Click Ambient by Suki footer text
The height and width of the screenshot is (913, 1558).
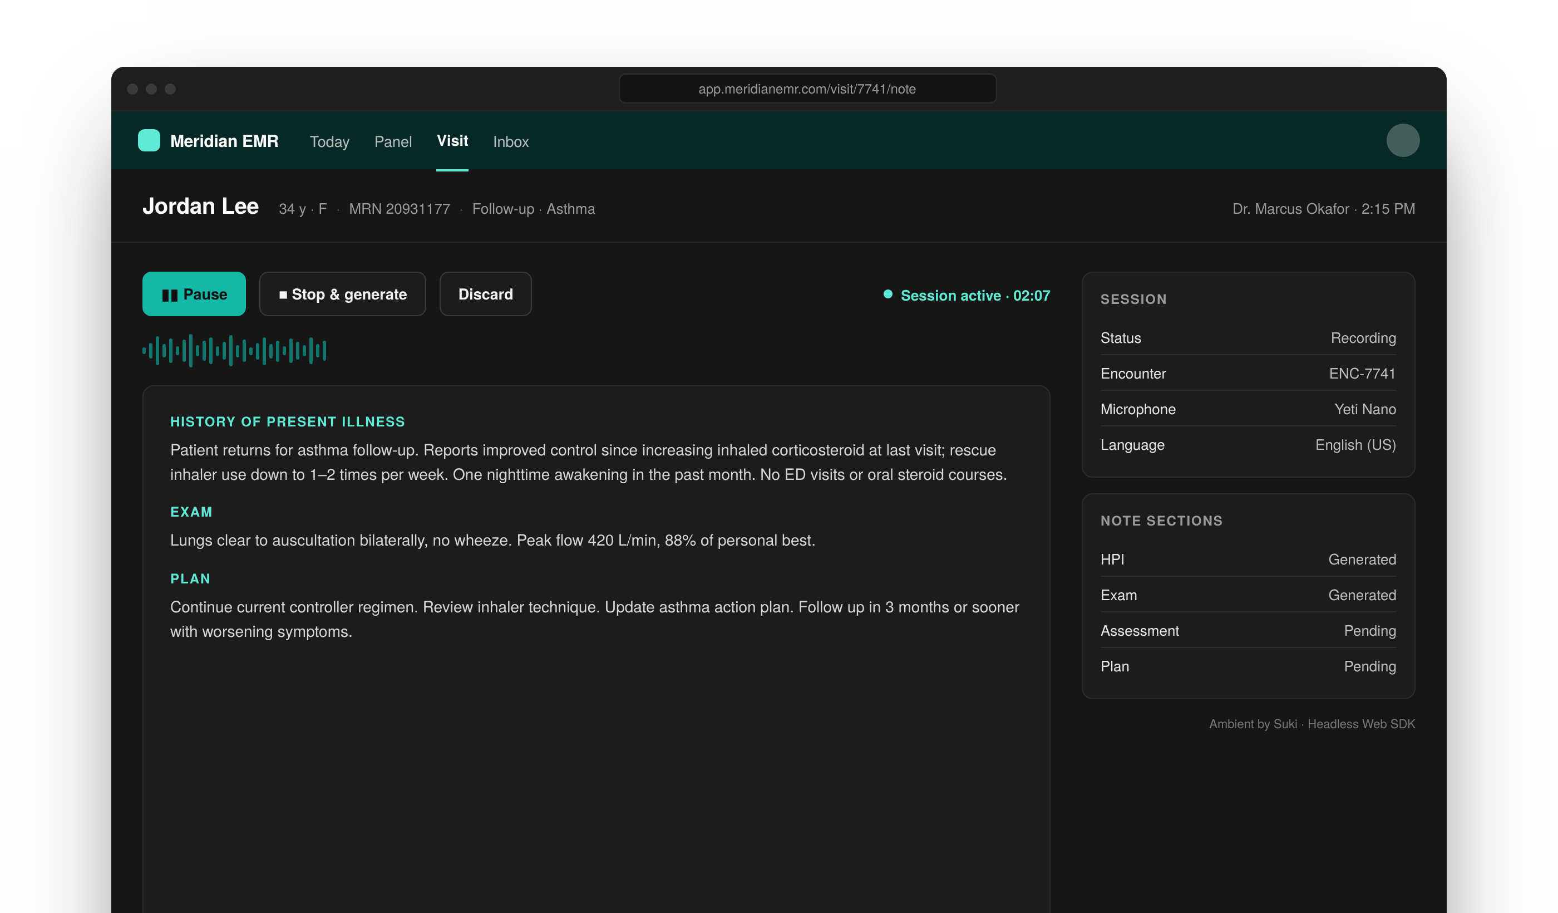click(x=1312, y=724)
